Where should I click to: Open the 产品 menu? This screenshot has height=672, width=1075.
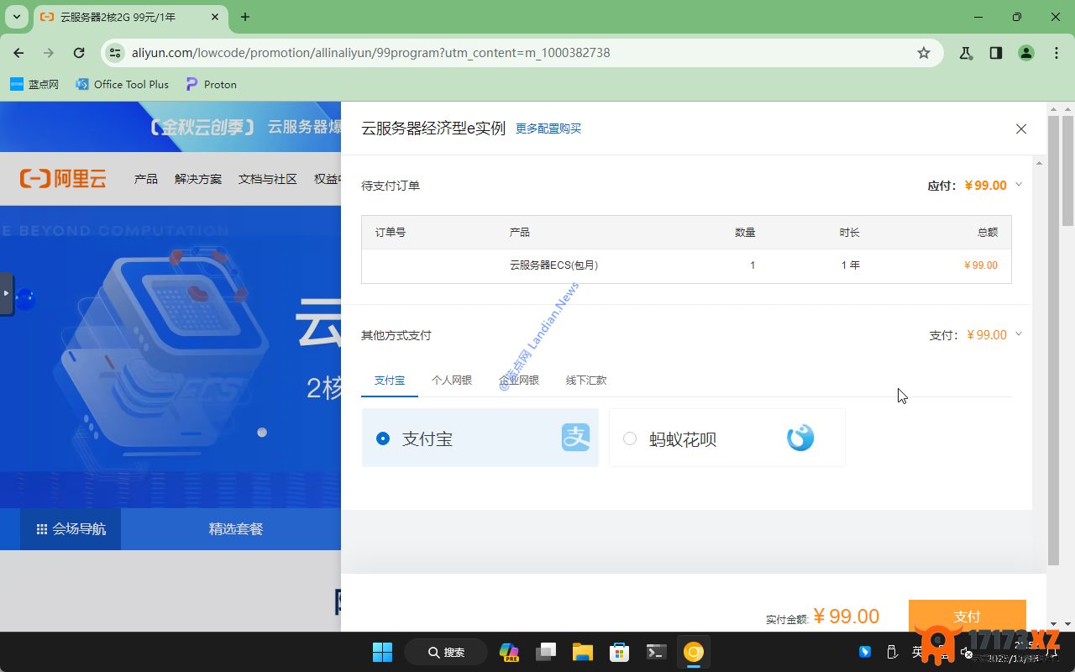tap(146, 179)
